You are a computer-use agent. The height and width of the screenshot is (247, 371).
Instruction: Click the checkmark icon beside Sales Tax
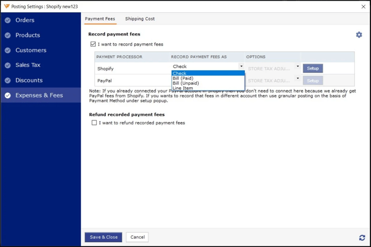click(8, 65)
